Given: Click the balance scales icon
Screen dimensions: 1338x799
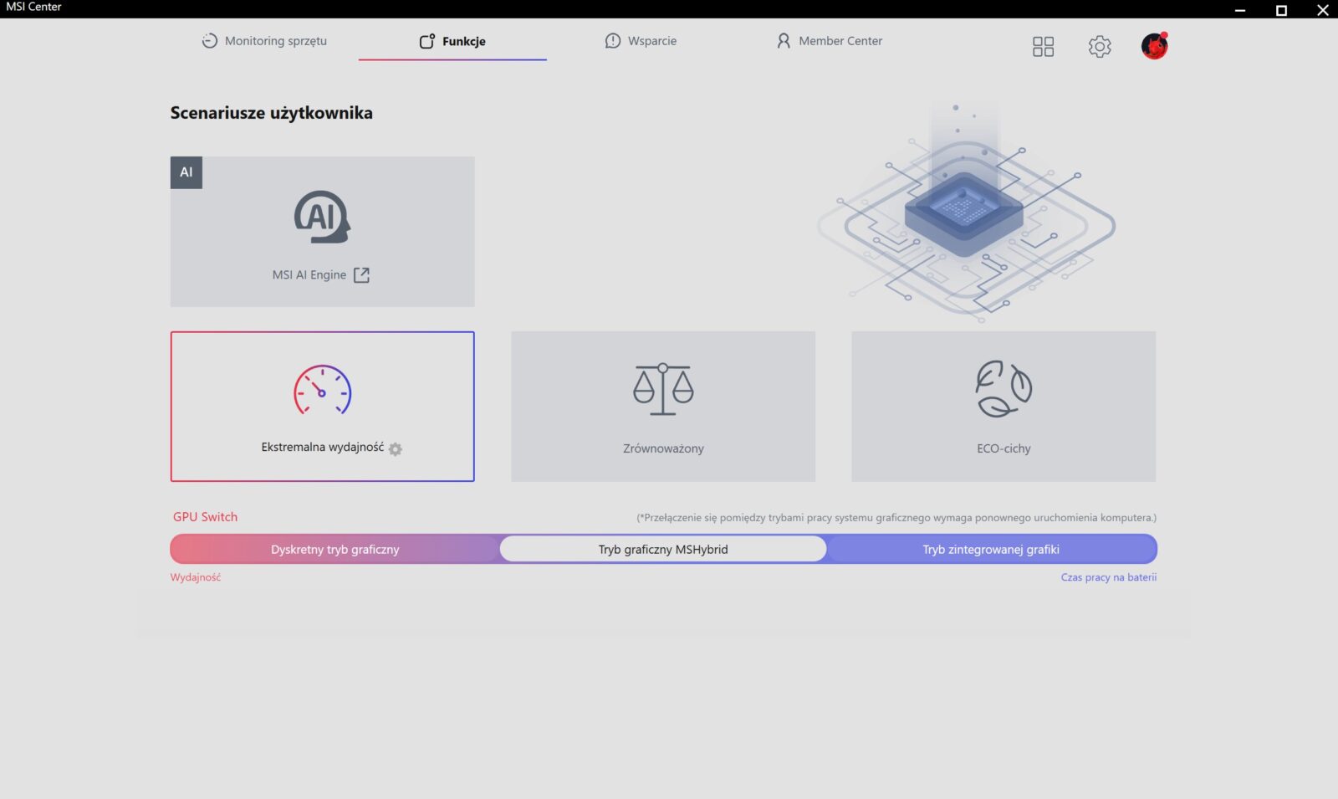Looking at the screenshot, I should pyautogui.click(x=663, y=389).
